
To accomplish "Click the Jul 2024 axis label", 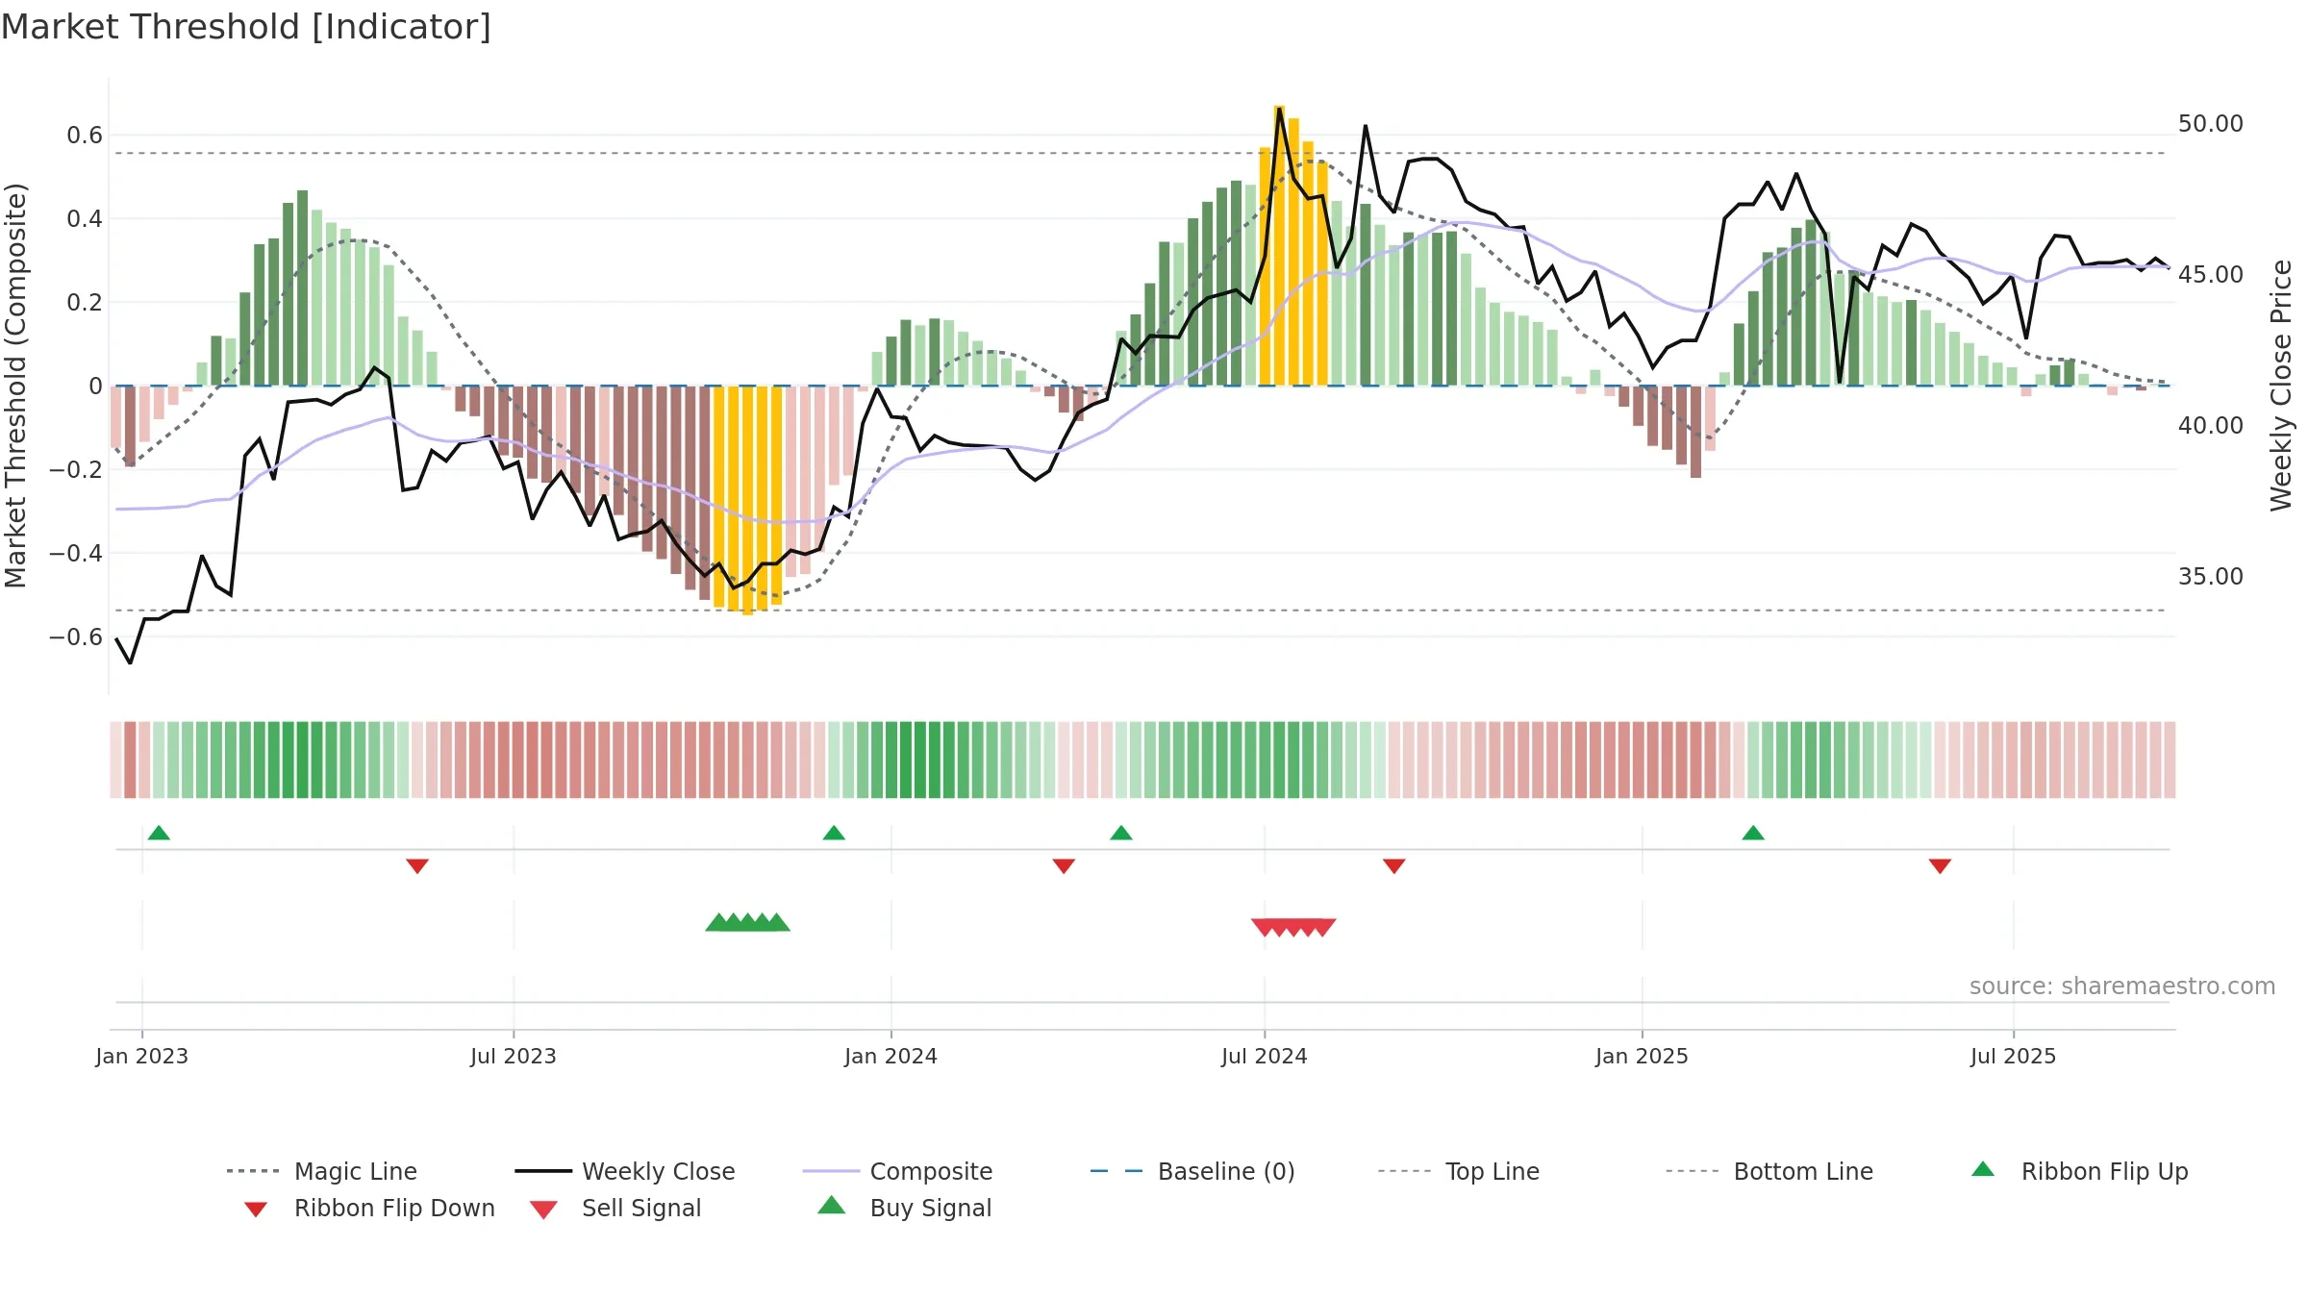I will pyautogui.click(x=1265, y=1057).
